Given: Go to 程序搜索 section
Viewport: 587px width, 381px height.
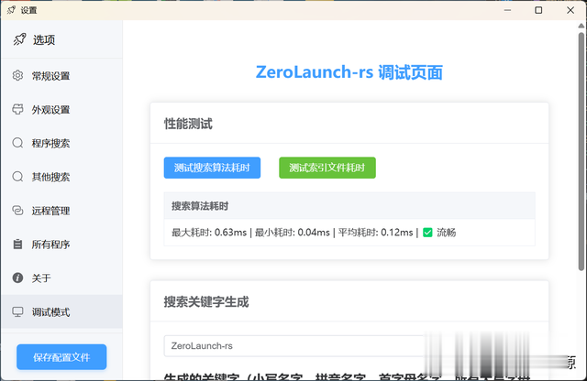Looking at the screenshot, I should pyautogui.click(x=61, y=143).
